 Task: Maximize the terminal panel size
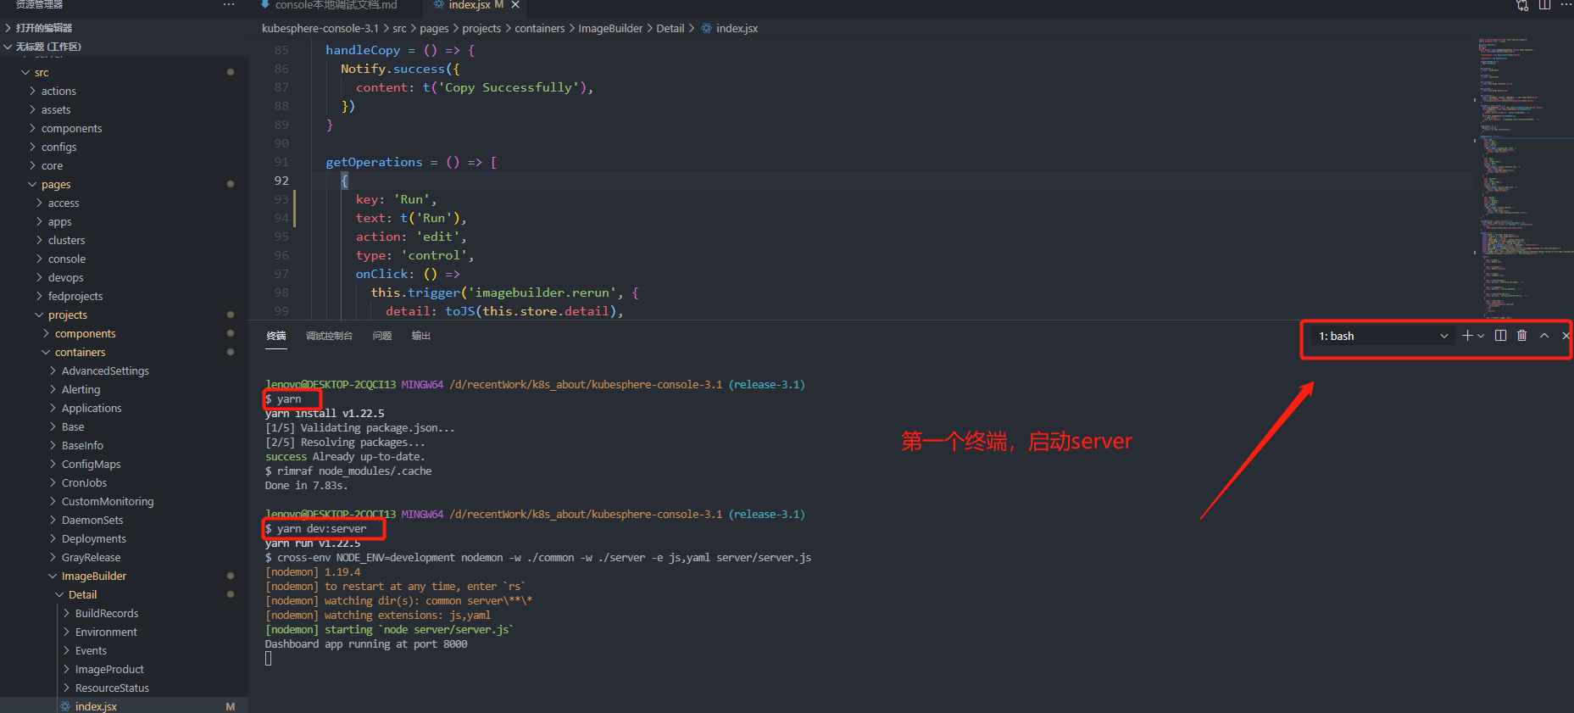[x=1544, y=336]
